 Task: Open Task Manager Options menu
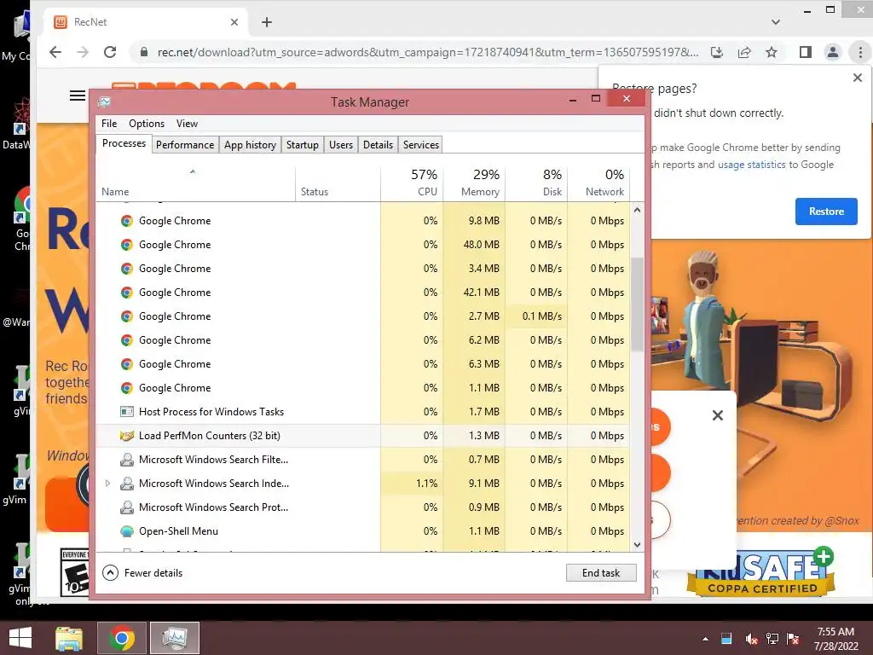click(147, 124)
